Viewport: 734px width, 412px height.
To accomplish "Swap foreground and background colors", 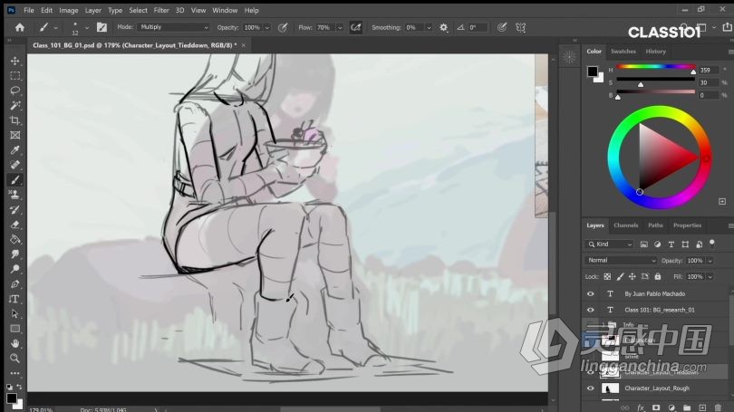I will (19, 388).
